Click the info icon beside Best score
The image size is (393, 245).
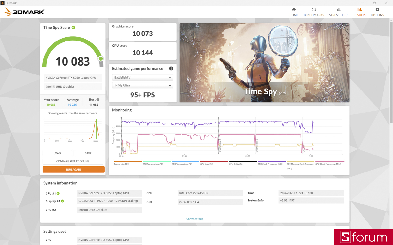(98, 100)
